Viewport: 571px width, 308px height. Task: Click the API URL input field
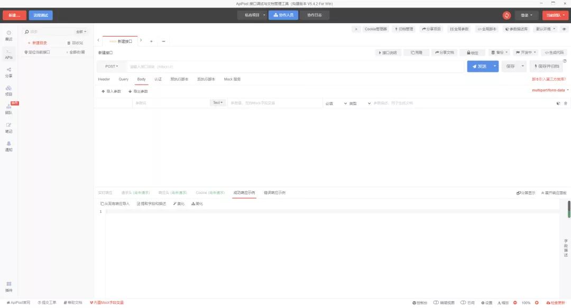pos(296,67)
